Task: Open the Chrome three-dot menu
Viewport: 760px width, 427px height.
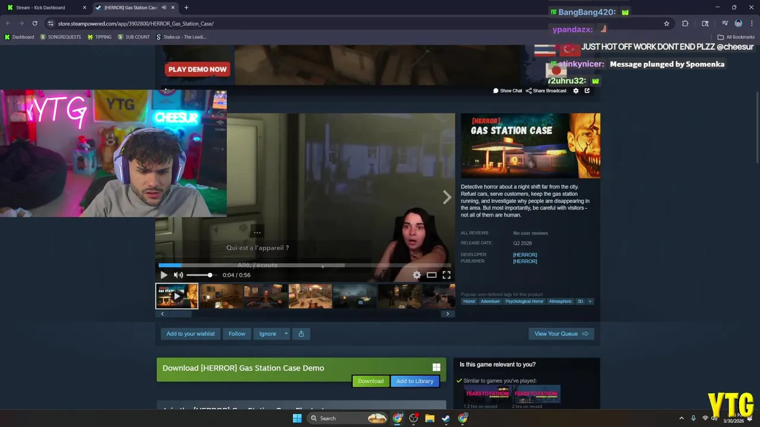Action: (751, 24)
